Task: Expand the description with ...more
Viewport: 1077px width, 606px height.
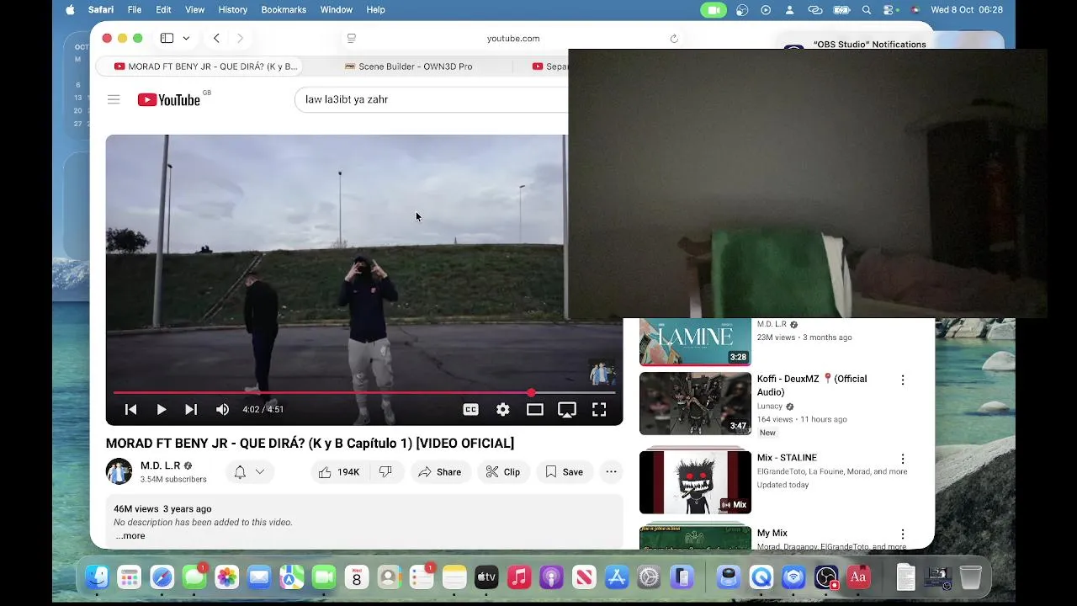Action: point(130,535)
